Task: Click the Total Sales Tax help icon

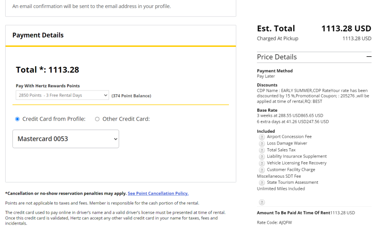Action: point(262,150)
